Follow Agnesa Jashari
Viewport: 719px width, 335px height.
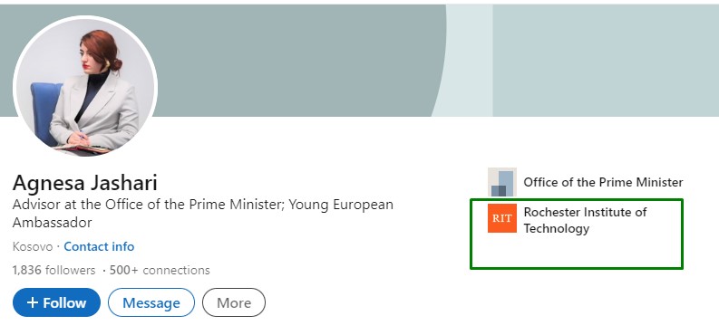coord(56,302)
